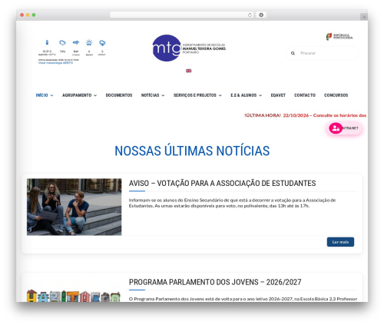The height and width of the screenshot is (325, 384).
Task: Open the Intranet button label
Action: [x=350, y=128]
